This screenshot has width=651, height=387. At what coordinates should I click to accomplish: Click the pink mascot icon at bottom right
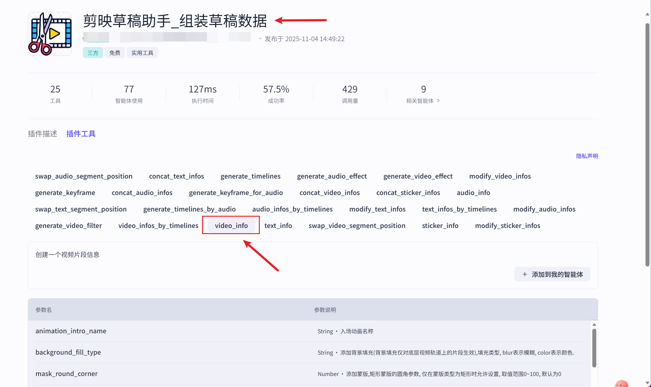pos(621,384)
